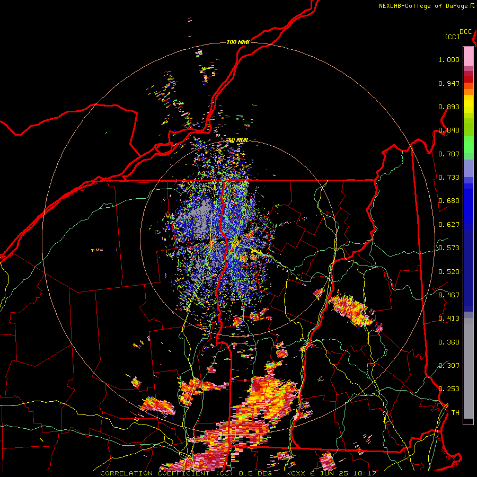Click the 0.467 scale value
Screen dimensions: 477x477
pos(449,295)
